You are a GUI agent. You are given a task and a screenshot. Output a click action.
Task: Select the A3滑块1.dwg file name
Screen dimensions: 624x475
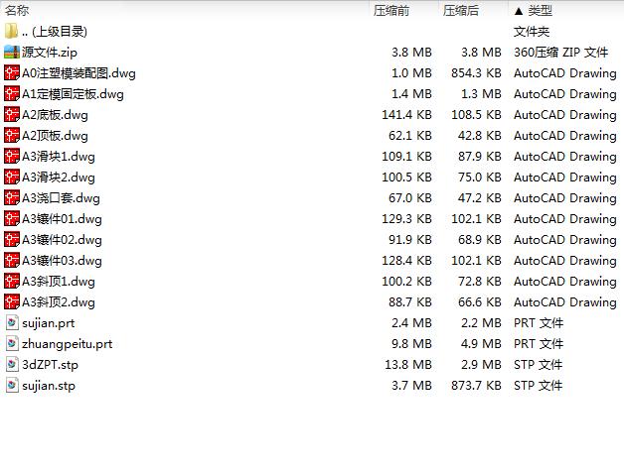coord(59,156)
